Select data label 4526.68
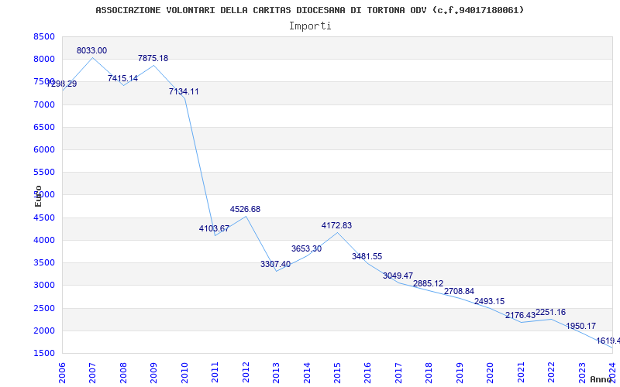 click(x=245, y=209)
